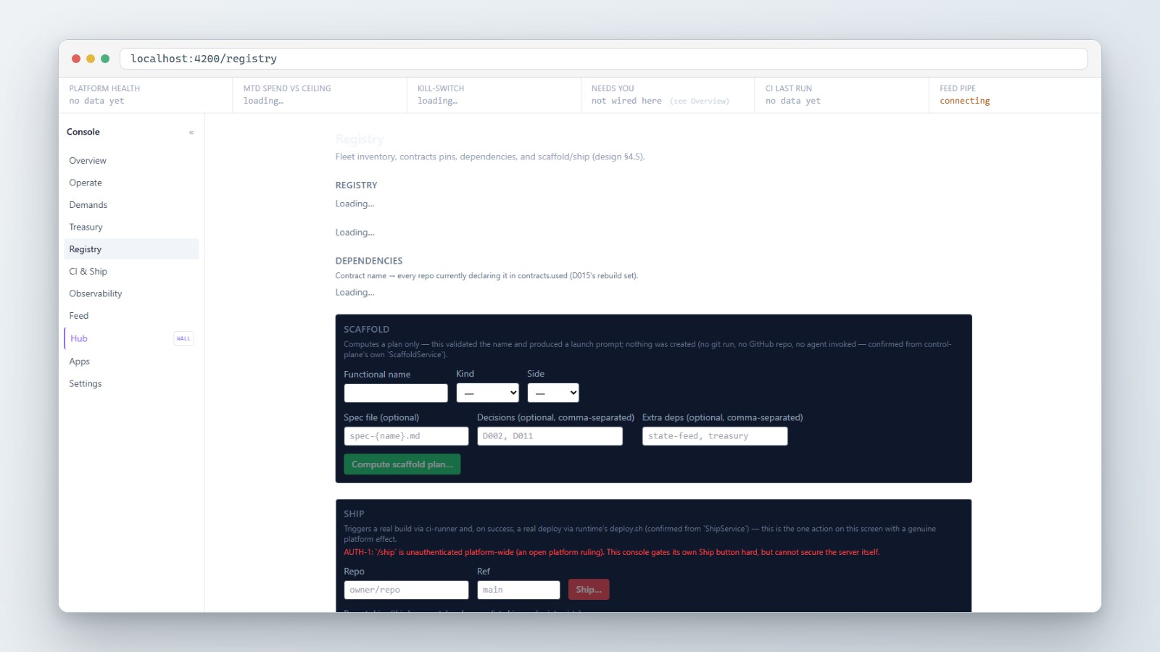
Task: Click the red Ship button
Action: pyautogui.click(x=589, y=590)
